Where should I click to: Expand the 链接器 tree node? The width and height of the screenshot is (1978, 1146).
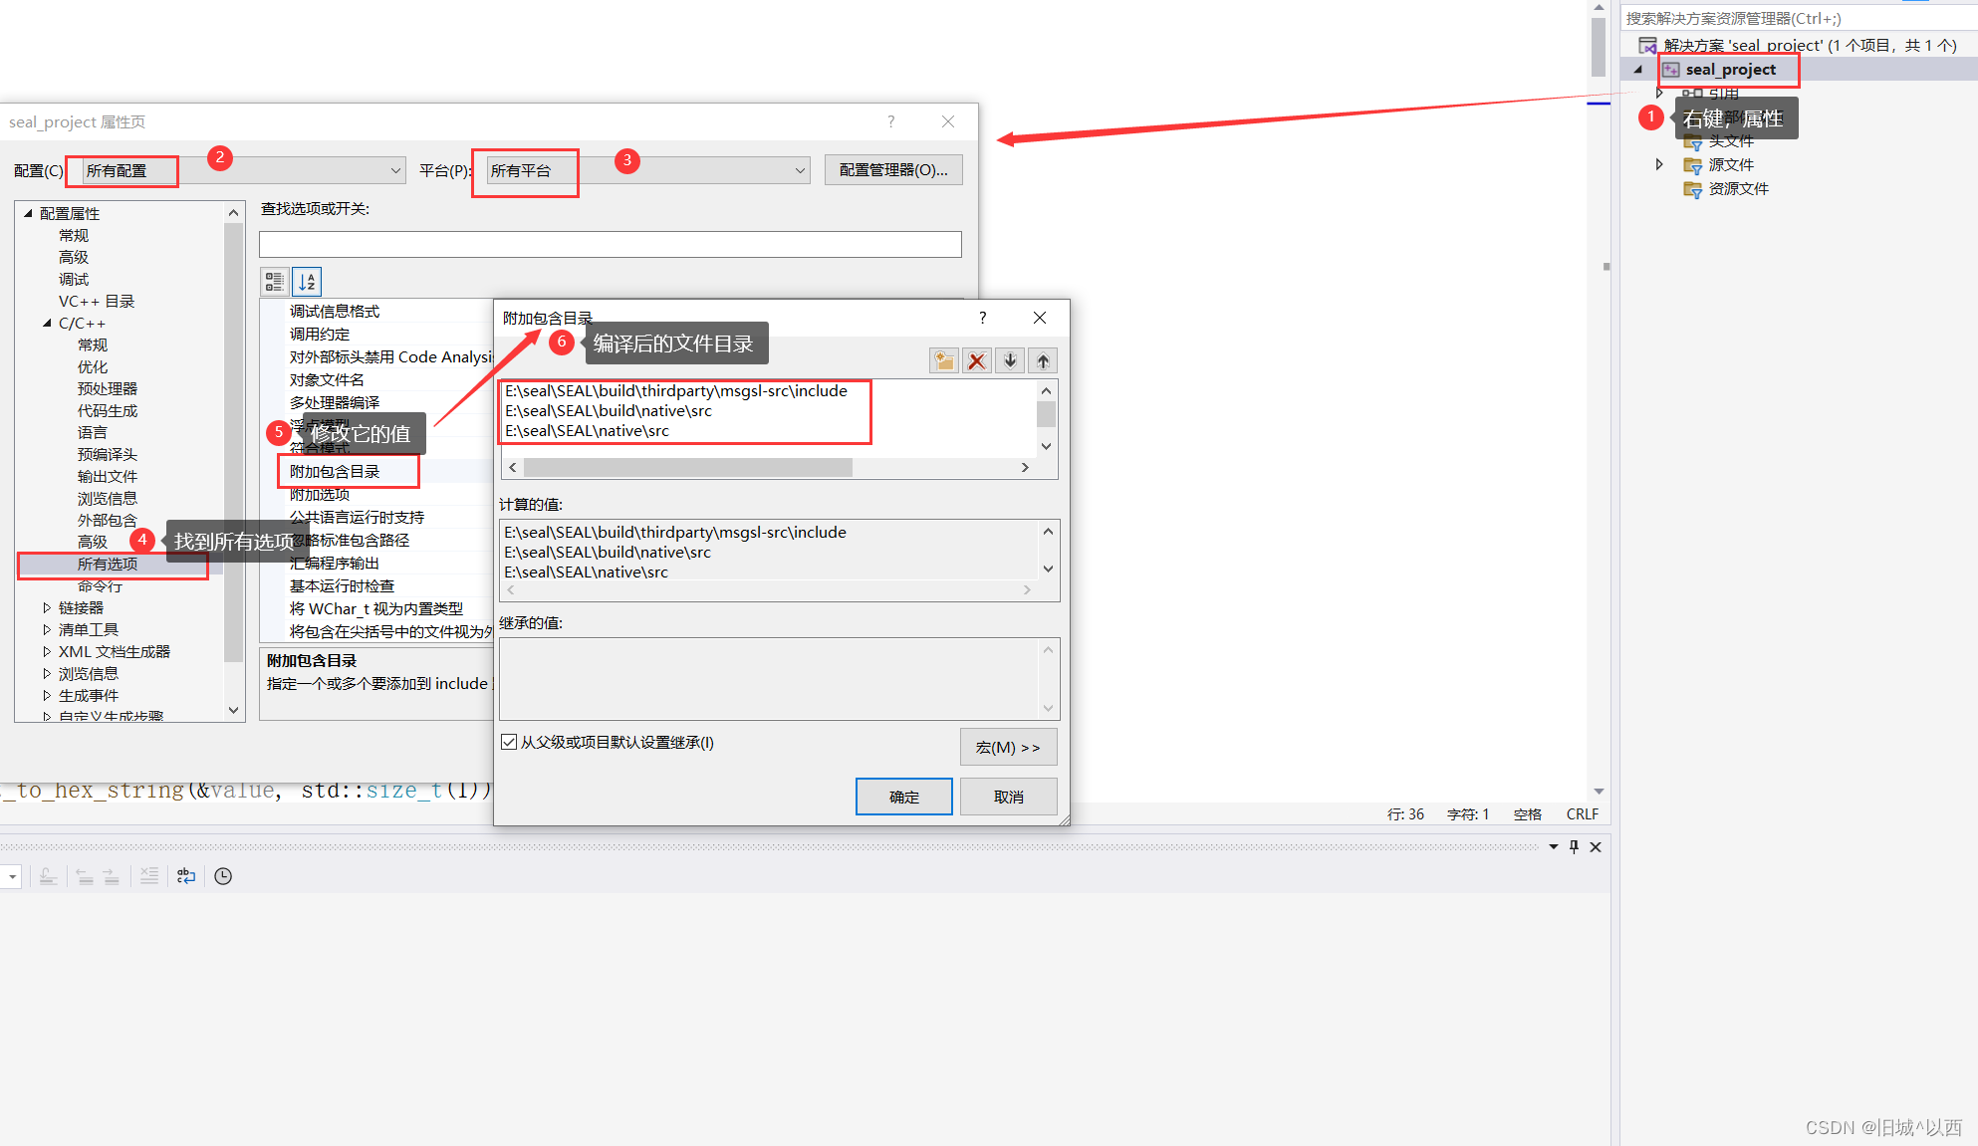pos(47,607)
